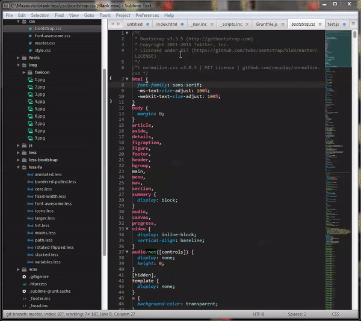This screenshot has height=321, width=361.
Task: Click the image icon beside 5.jpg
Action: (30, 109)
